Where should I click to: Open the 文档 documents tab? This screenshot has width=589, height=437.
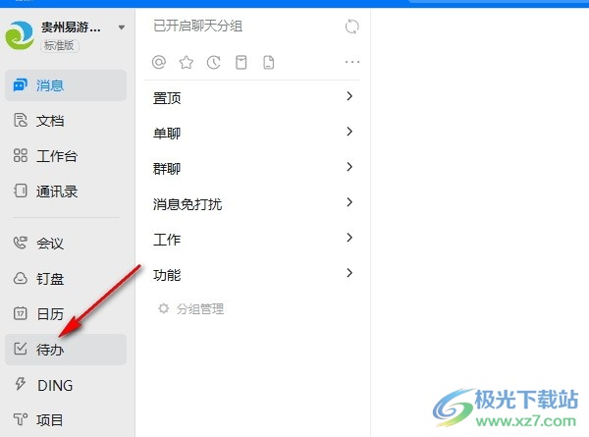(x=66, y=121)
